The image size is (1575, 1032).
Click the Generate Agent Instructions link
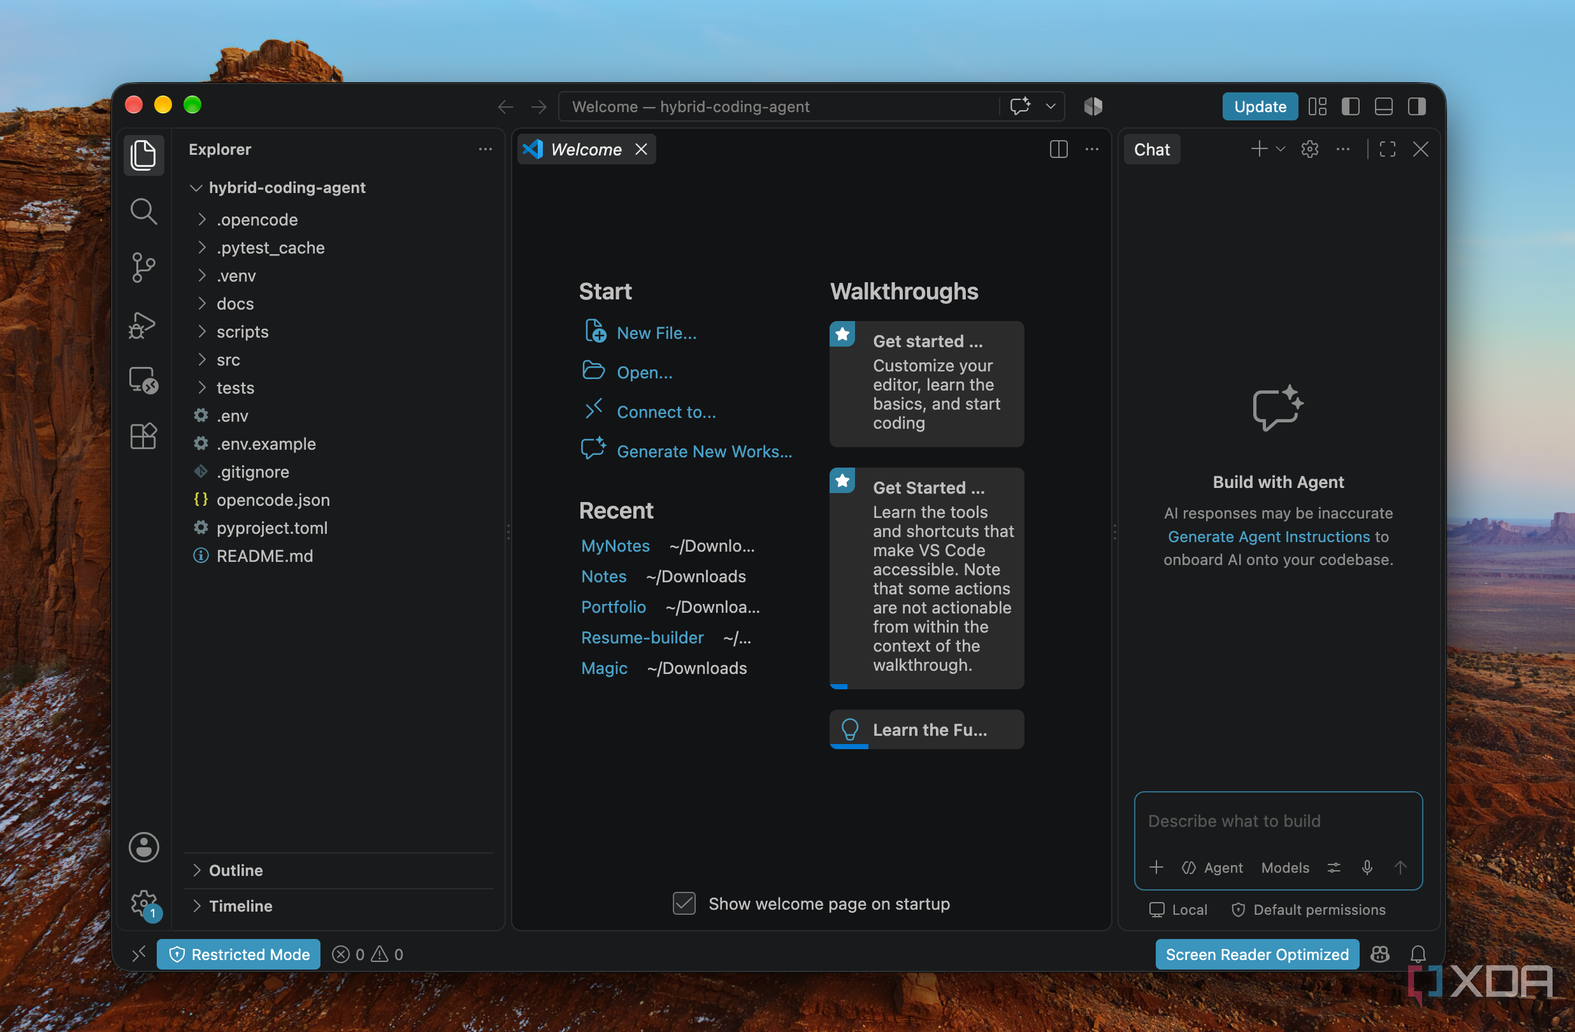[x=1269, y=536]
